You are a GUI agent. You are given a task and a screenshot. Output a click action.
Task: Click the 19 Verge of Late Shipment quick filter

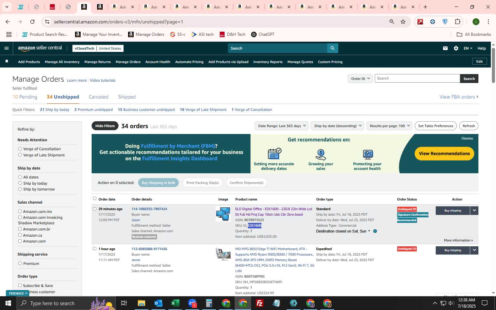(203, 110)
